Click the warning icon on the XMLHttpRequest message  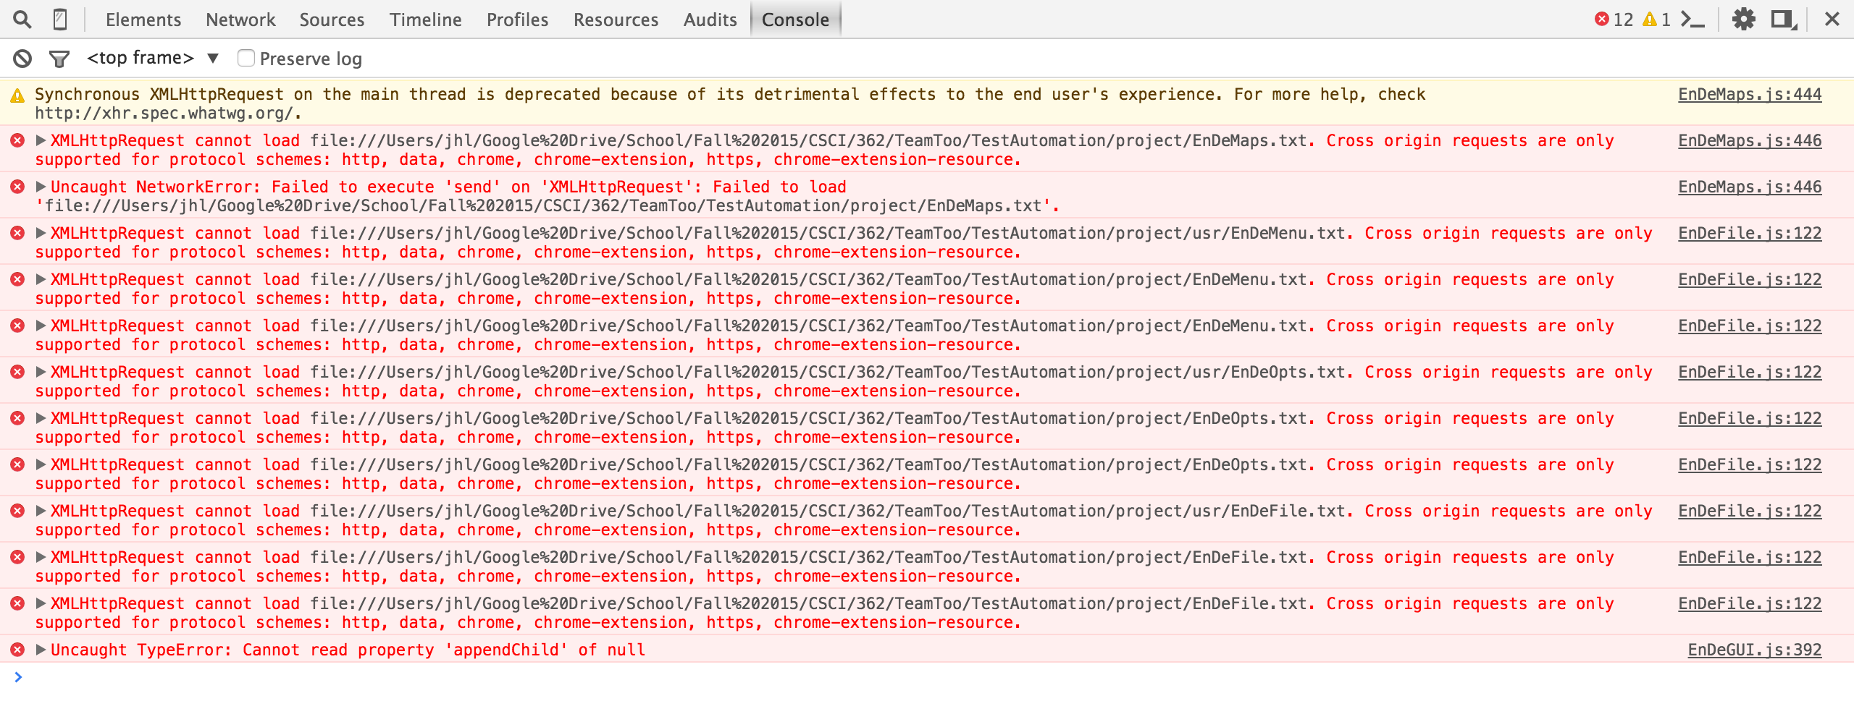click(18, 94)
